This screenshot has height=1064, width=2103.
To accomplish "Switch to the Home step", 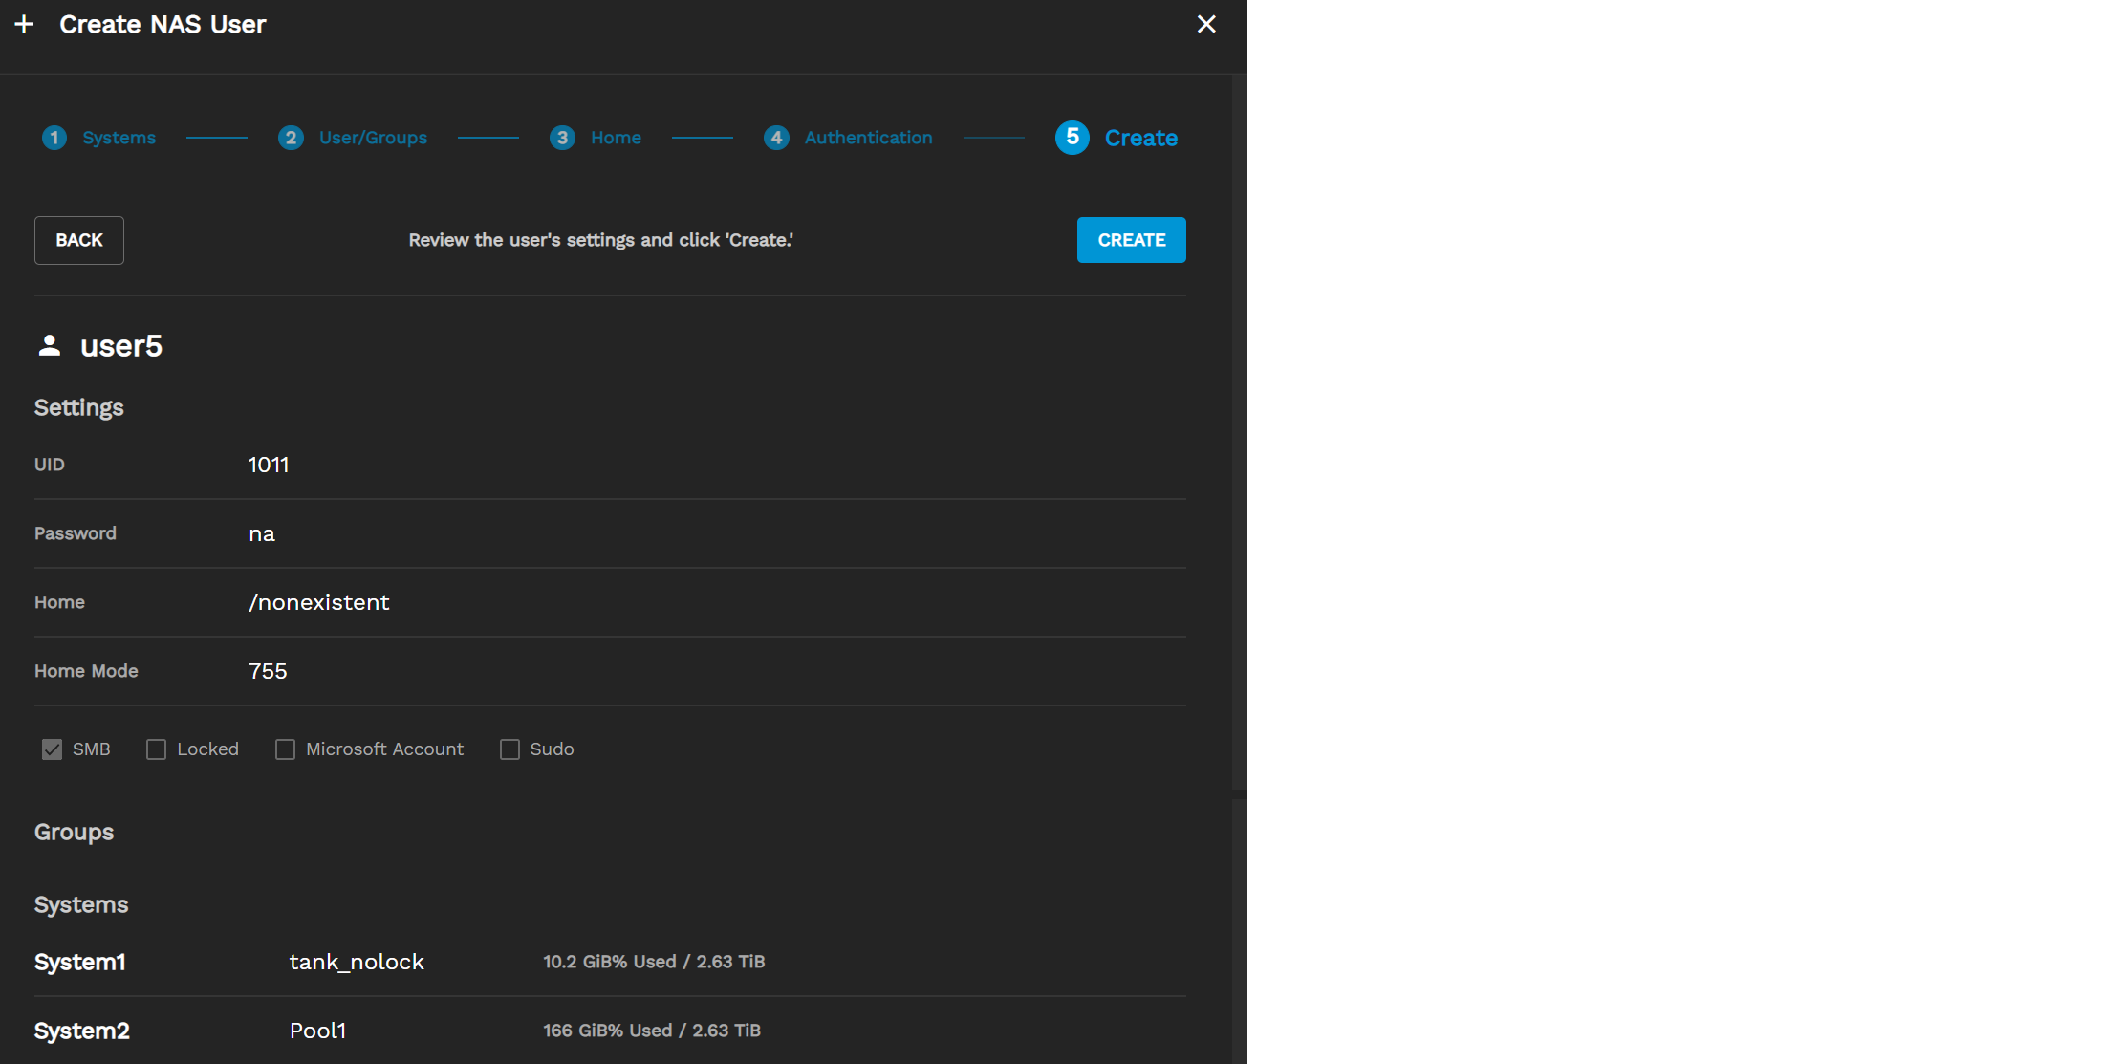I will 616,138.
